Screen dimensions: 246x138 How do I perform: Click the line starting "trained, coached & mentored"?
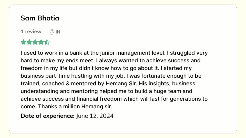point(108,84)
